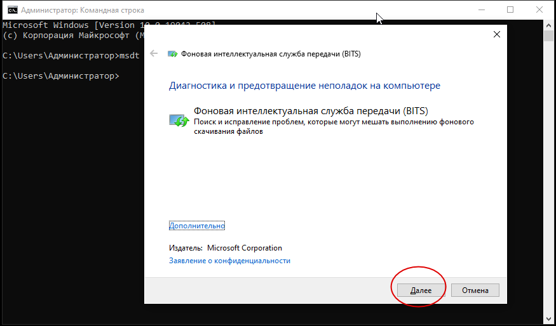
Task: Minimize the Command Prompt window
Action: tap(480, 10)
